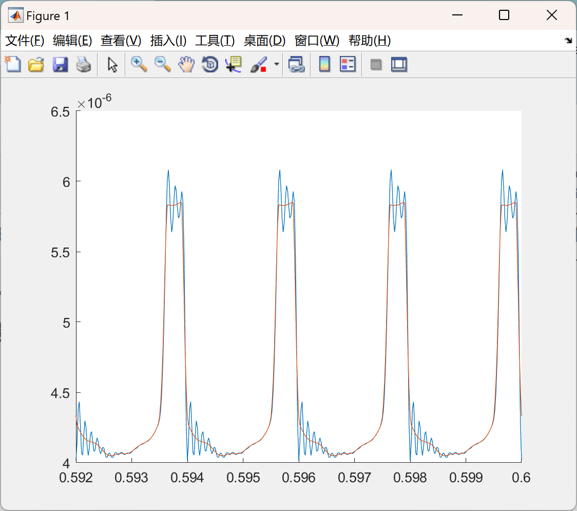Activate the Zoom In tool
Viewport: 577px width, 511px height.
point(139,64)
